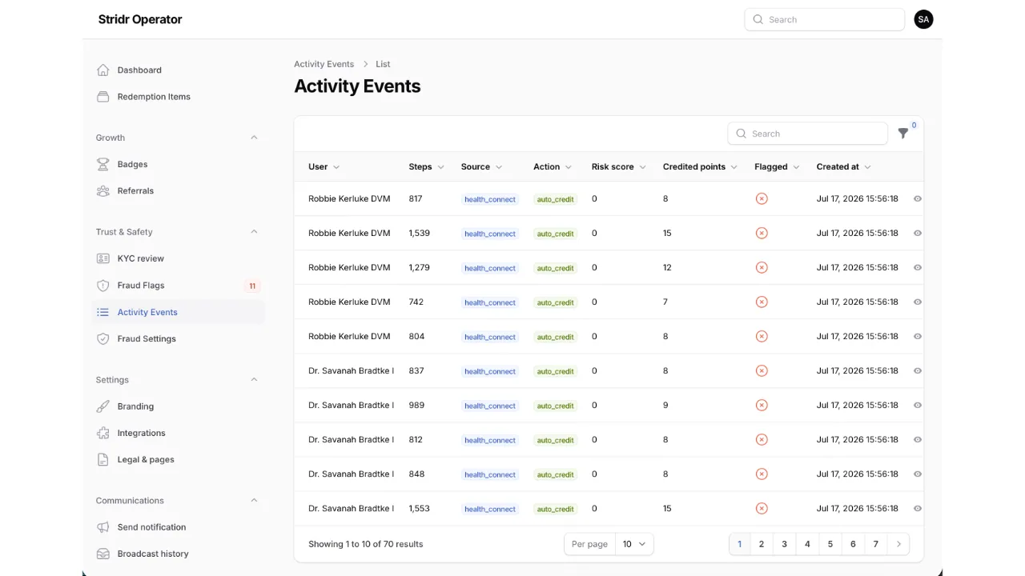1025x576 pixels.
Task: Click the Send notification megaphone icon
Action: [x=102, y=527]
